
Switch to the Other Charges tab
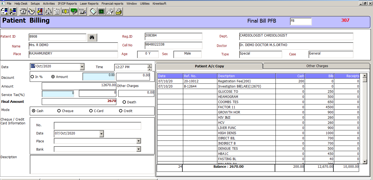pyautogui.click(x=317, y=66)
